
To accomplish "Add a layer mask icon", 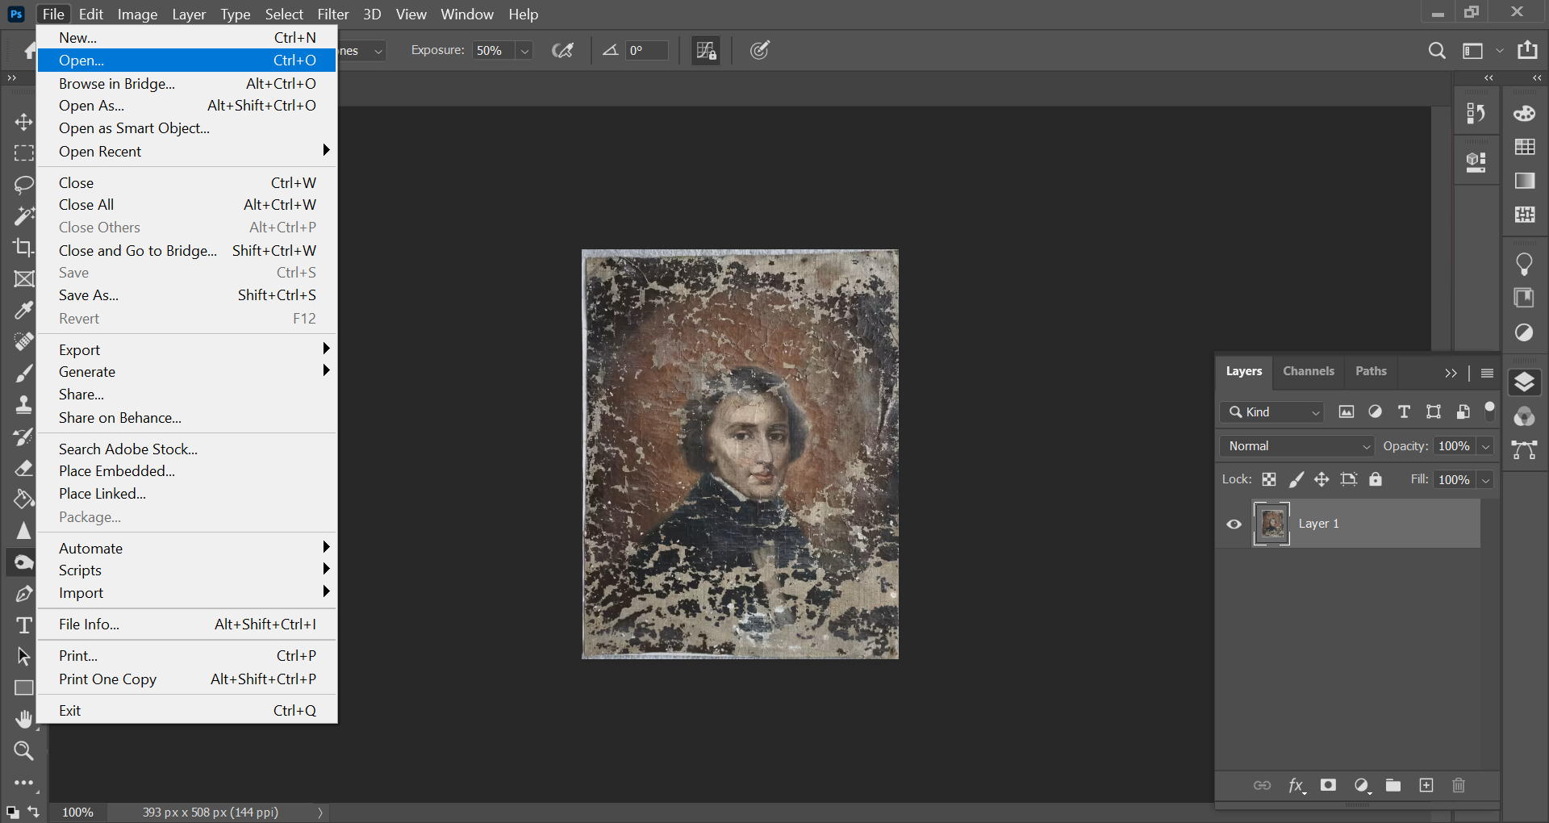I will [x=1328, y=785].
